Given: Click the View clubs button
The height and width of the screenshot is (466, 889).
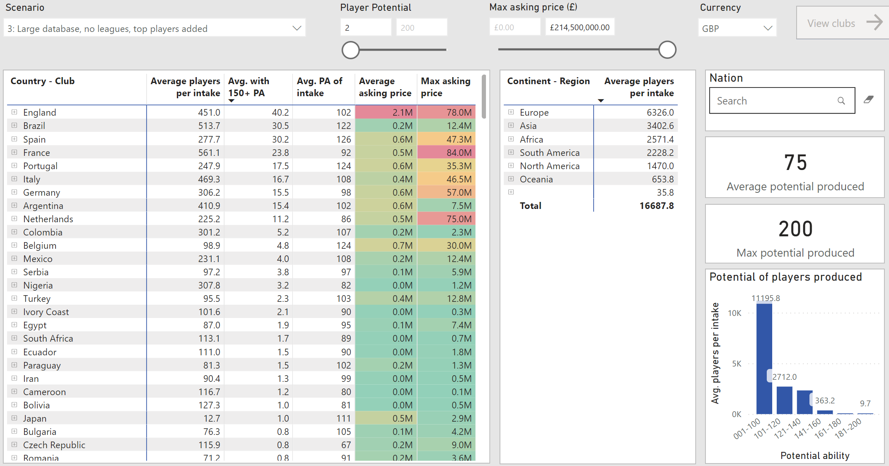Looking at the screenshot, I should tap(843, 23).
